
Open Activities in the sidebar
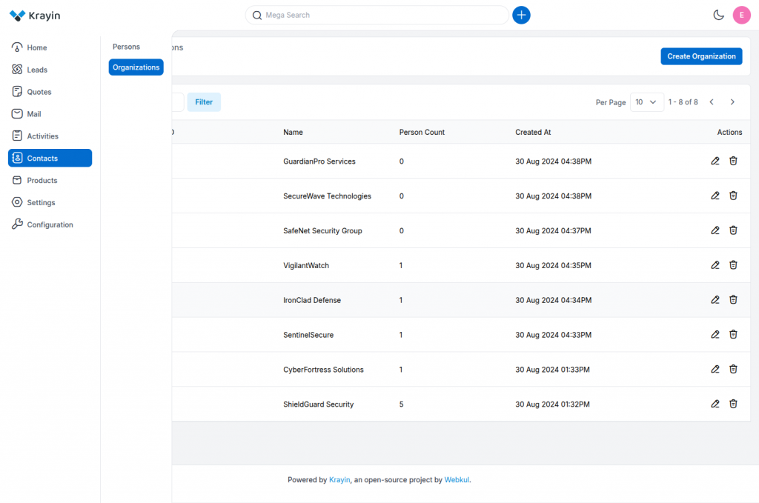[50, 136]
